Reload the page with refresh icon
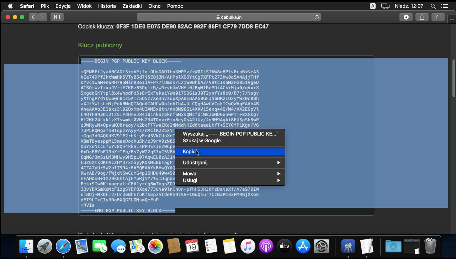The image size is (456, 259). [x=317, y=17]
